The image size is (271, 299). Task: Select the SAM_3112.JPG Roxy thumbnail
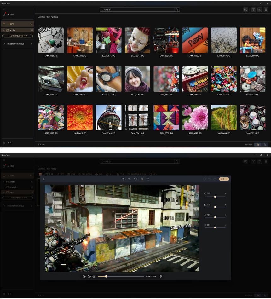click(195, 40)
